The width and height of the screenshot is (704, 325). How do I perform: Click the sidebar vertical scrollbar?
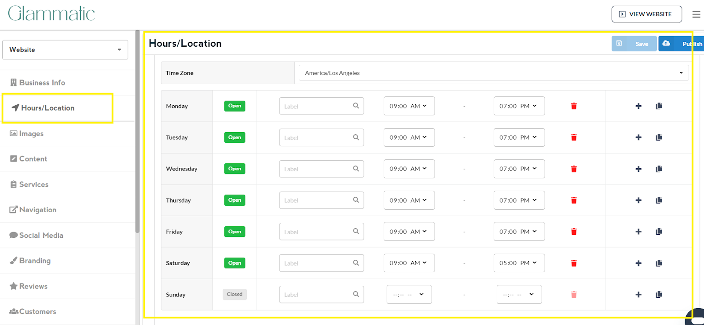[137, 132]
